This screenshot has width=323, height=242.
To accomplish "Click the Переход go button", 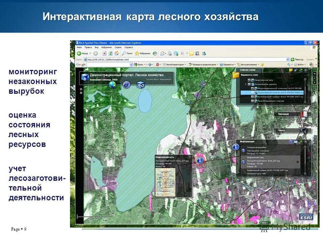I will [x=297, y=59].
